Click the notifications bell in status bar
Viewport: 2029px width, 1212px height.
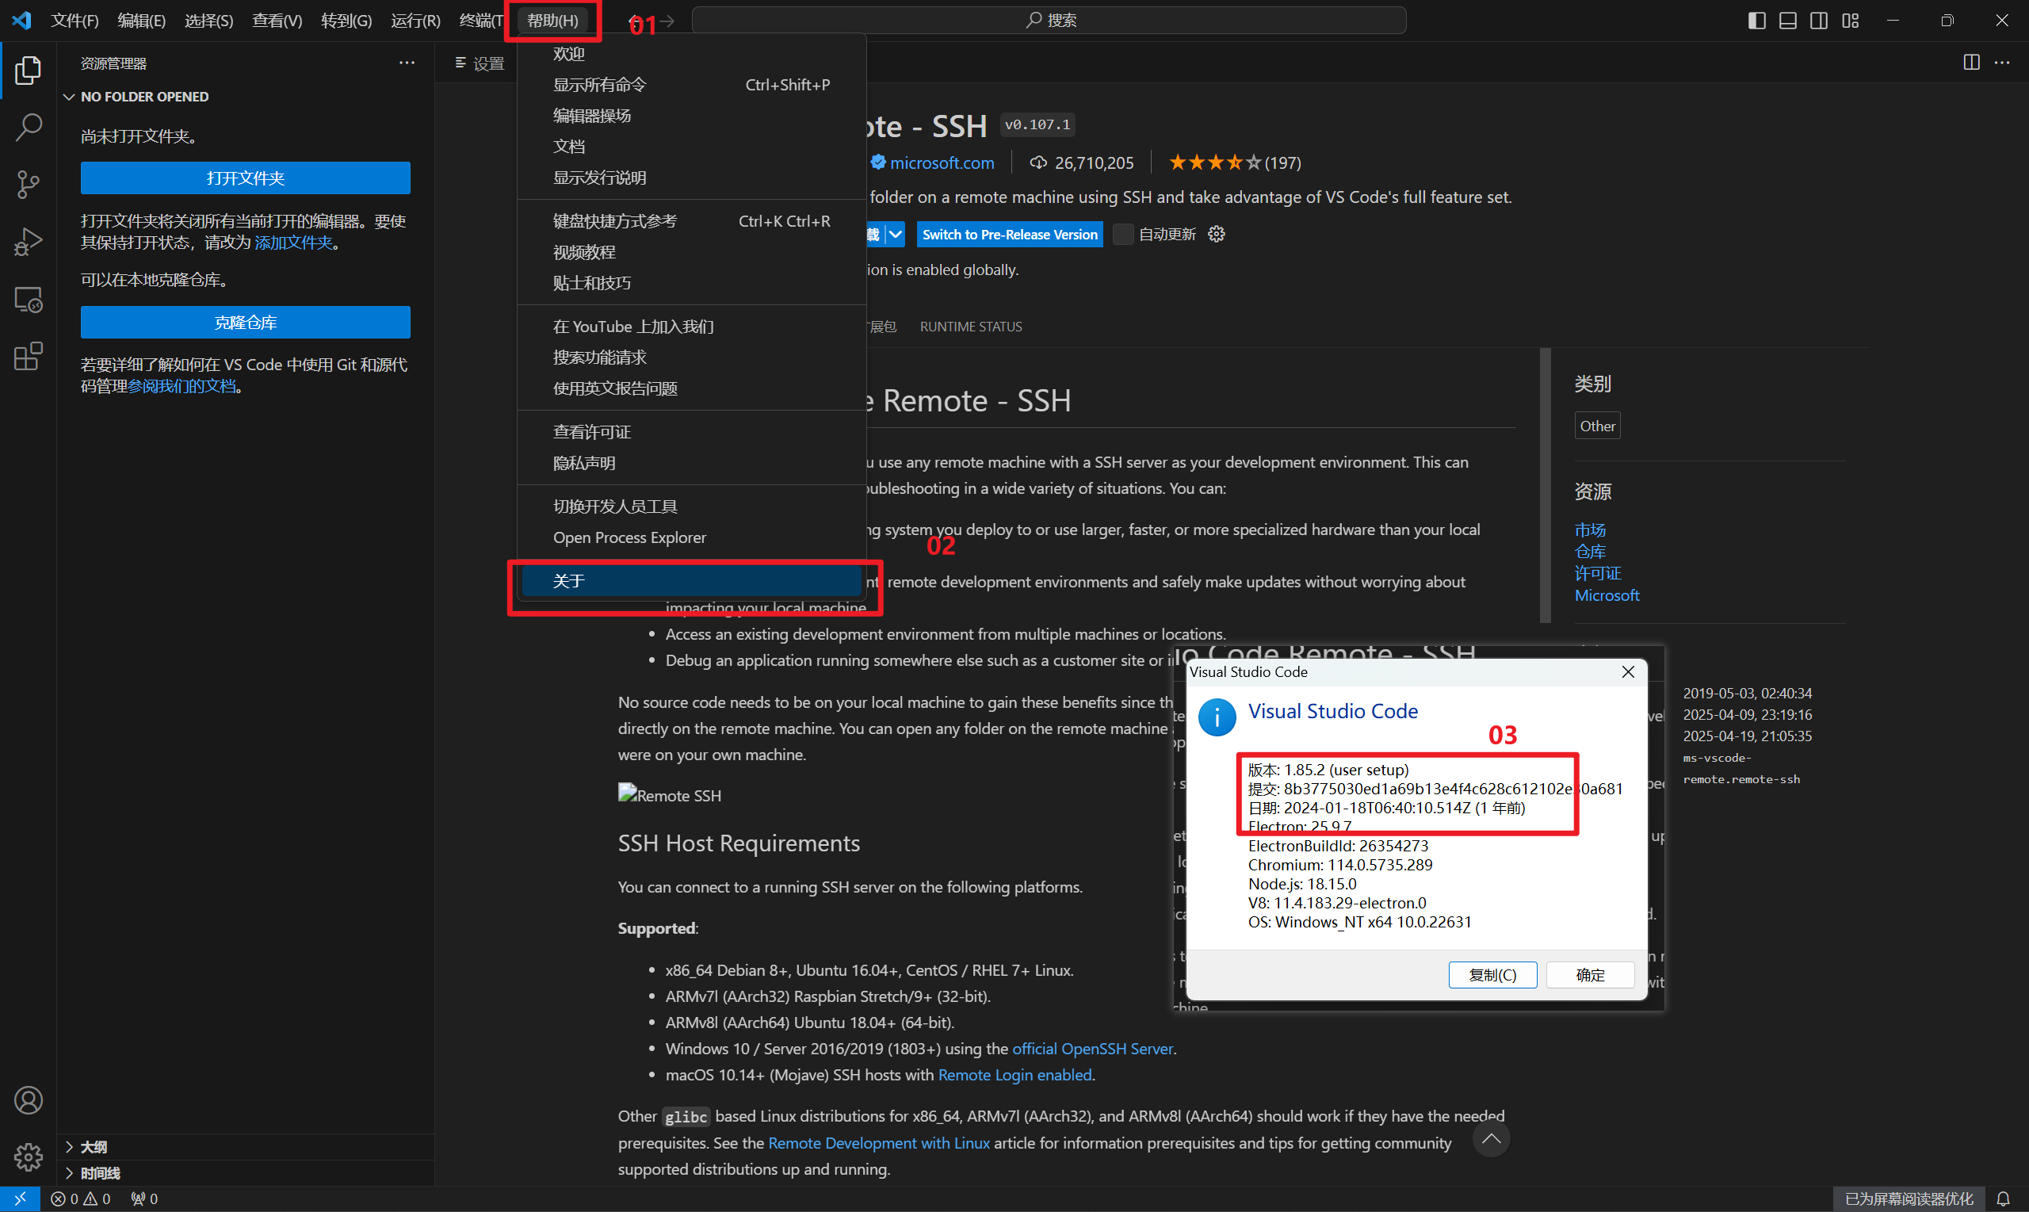click(2003, 1199)
